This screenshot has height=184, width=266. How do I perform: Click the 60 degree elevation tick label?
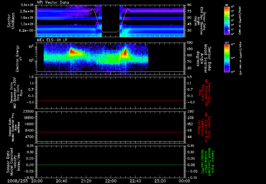[x=189, y=18]
